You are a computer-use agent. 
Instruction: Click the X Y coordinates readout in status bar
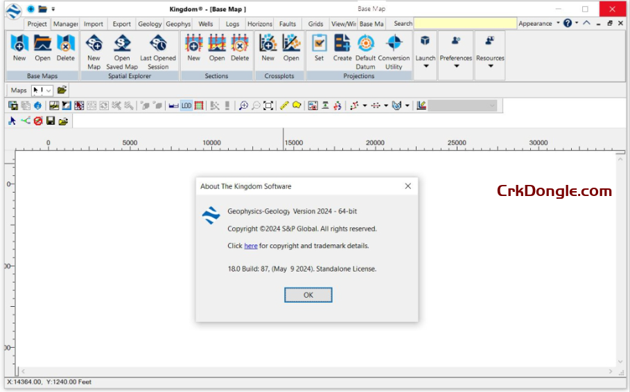[49, 382]
